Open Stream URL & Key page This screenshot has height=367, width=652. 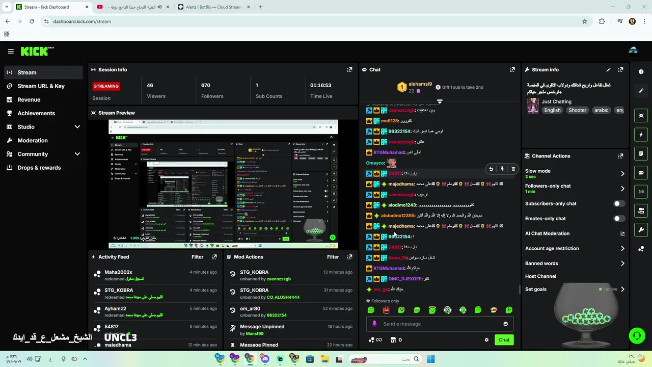click(x=43, y=86)
